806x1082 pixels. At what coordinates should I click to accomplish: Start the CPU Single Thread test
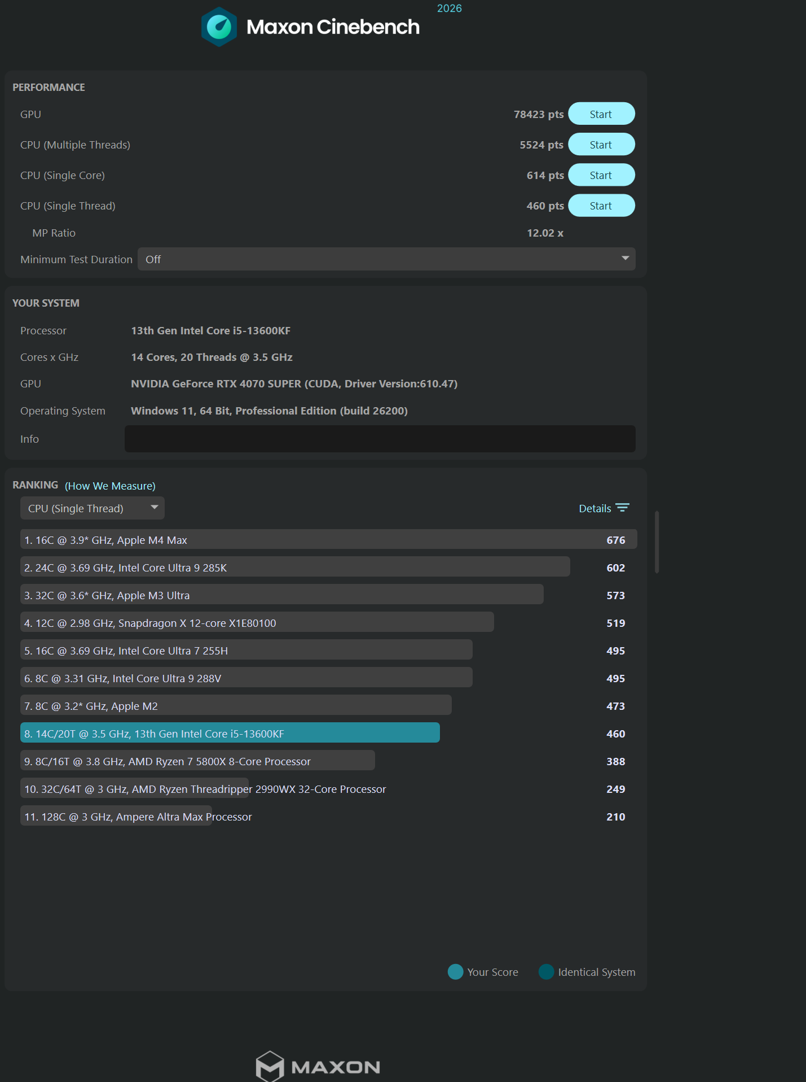click(601, 206)
